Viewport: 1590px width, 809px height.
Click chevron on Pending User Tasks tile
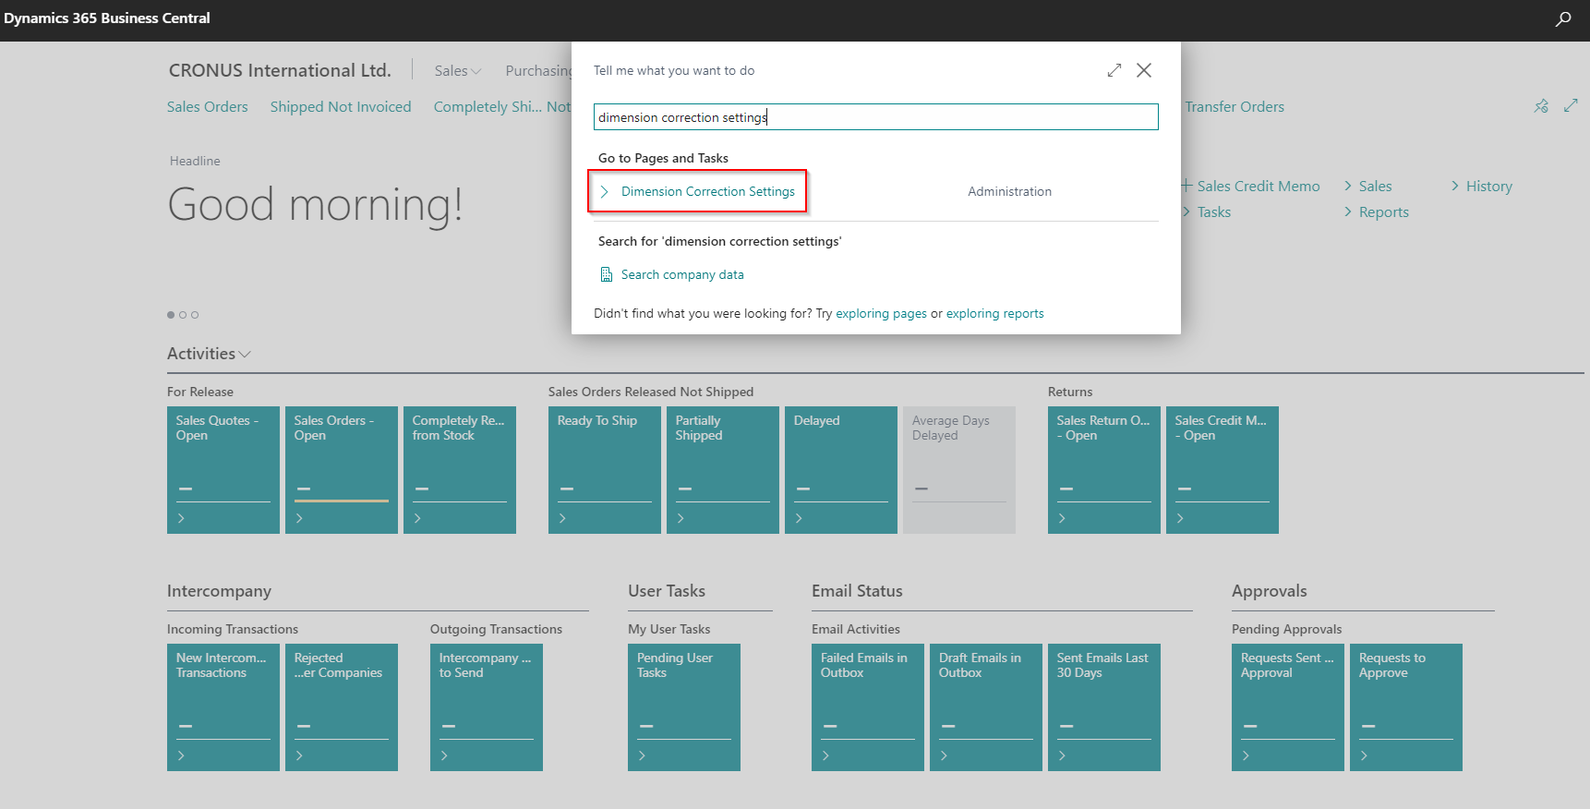click(642, 755)
